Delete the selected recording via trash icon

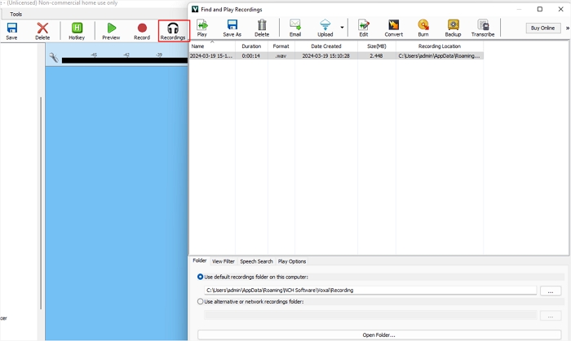pos(262,28)
